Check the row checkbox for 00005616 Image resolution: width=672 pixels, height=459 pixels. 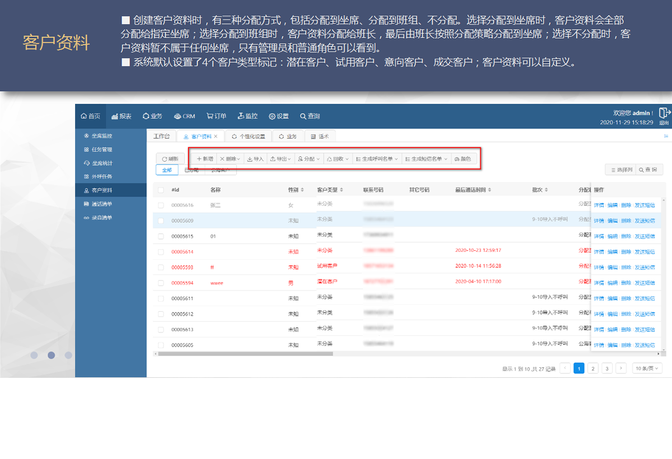click(161, 205)
